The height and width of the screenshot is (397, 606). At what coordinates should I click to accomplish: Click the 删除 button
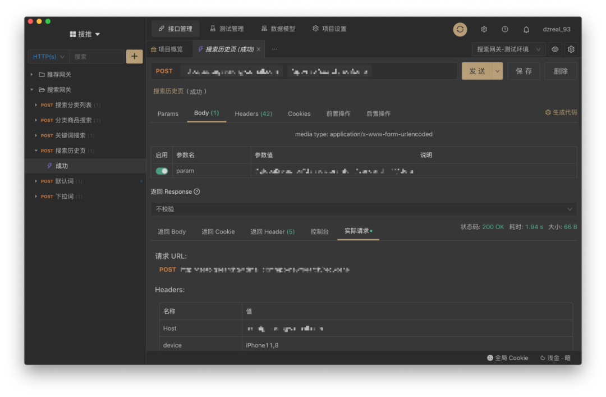pos(561,71)
